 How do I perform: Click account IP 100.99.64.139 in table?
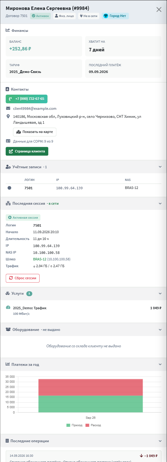[69, 188]
